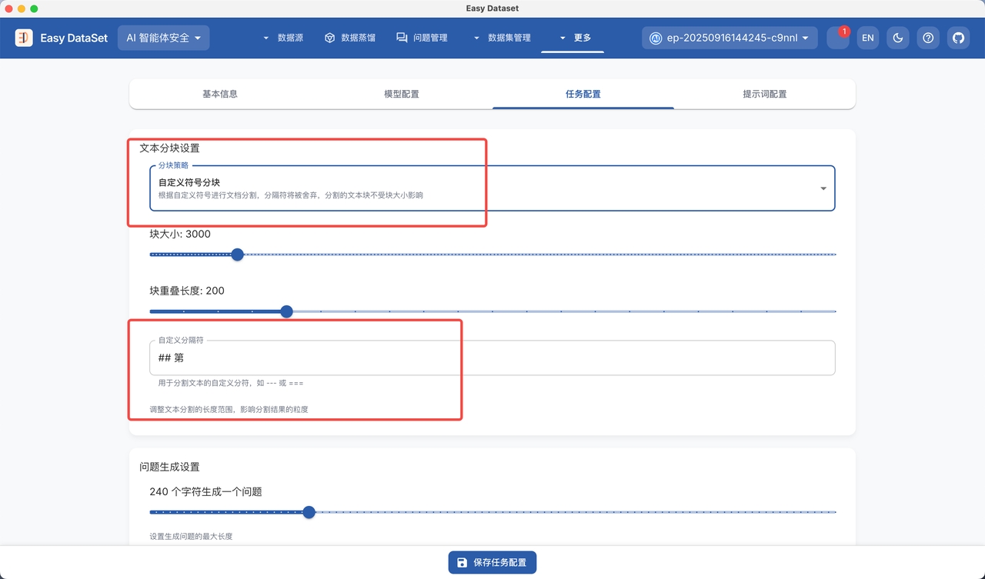Open the 数据源 menu
The height and width of the screenshot is (579, 985).
(x=283, y=38)
